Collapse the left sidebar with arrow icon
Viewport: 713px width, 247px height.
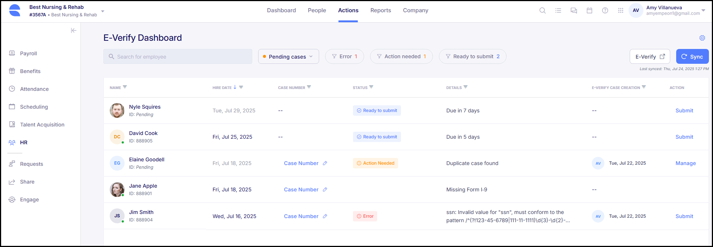click(x=74, y=30)
